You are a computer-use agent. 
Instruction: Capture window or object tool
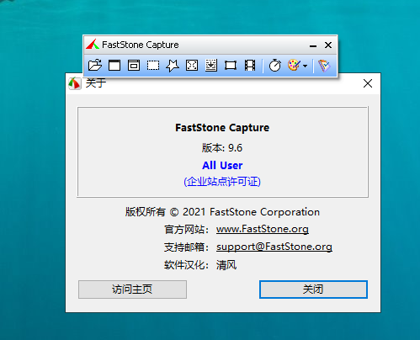[x=134, y=66]
